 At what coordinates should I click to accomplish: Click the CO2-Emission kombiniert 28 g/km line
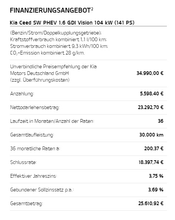pos(47,53)
